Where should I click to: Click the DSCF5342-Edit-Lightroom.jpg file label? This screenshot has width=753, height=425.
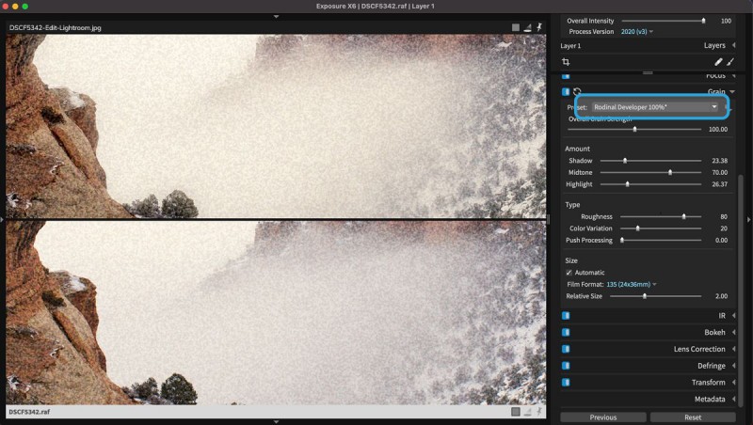click(x=56, y=28)
